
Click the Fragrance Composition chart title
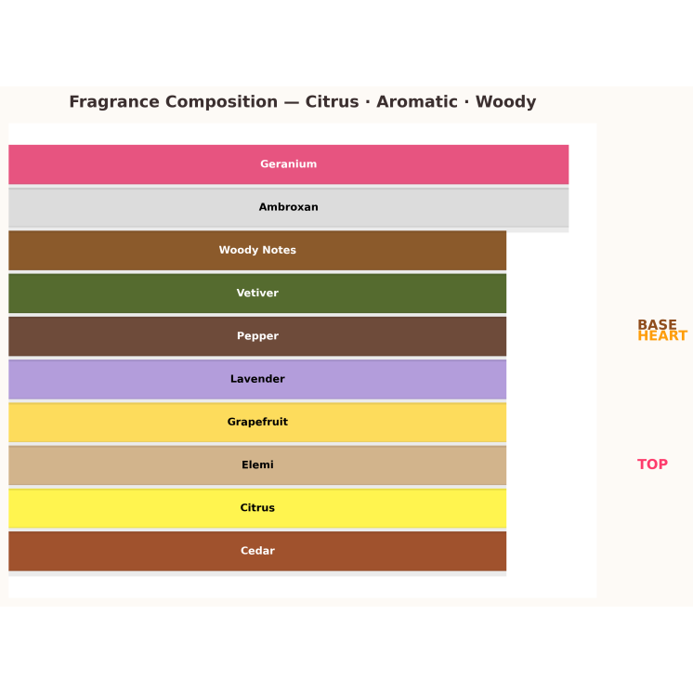[302, 102]
